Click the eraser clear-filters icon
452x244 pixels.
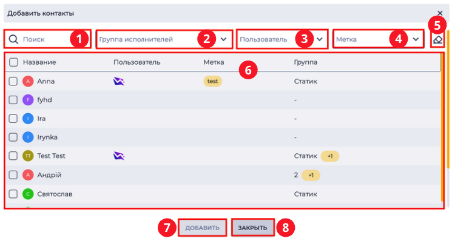coord(437,39)
